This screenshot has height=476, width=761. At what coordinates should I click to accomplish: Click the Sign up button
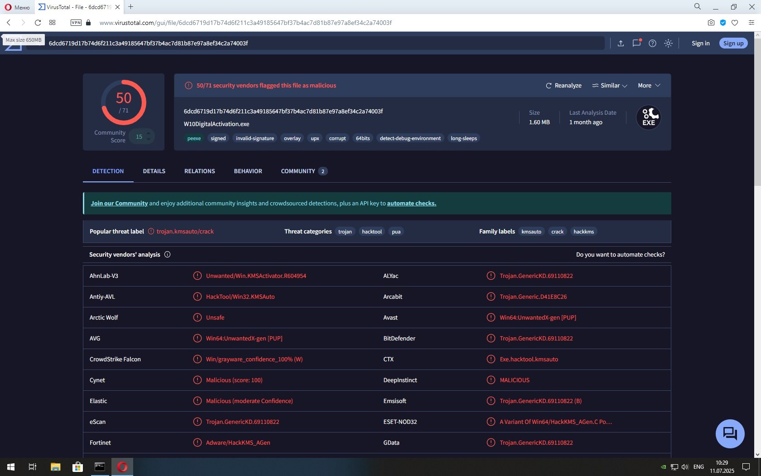click(733, 44)
